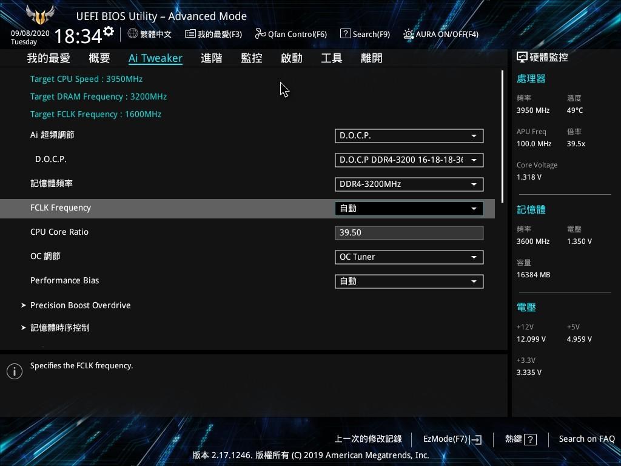Click the globe language icon
This screenshot has height=466, width=621.
click(x=133, y=34)
